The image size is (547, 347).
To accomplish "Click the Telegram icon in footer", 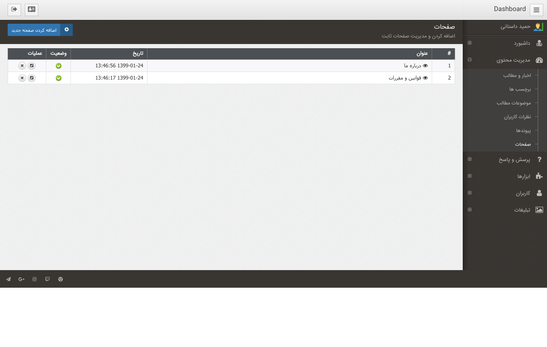I will coord(8,279).
